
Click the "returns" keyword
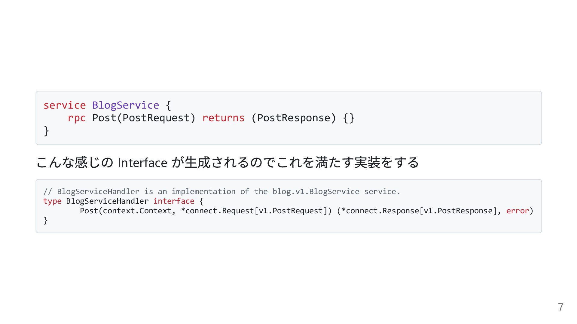[223, 118]
